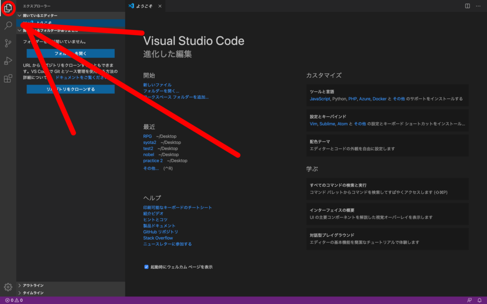This screenshot has width=487, height=304.
Task: Click the JavaScript language link
Action: coord(320,99)
